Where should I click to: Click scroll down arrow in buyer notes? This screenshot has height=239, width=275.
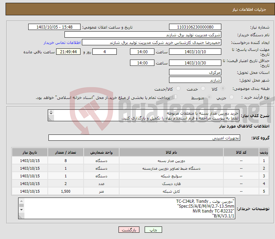coord(21,210)
